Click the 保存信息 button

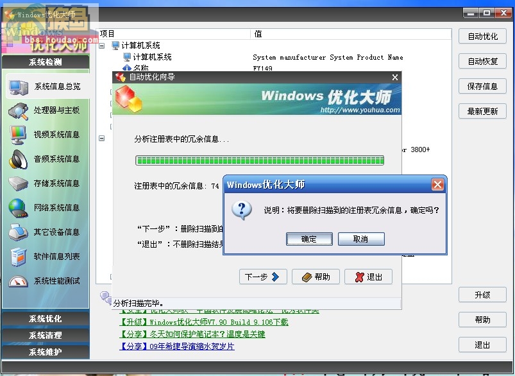[482, 86]
